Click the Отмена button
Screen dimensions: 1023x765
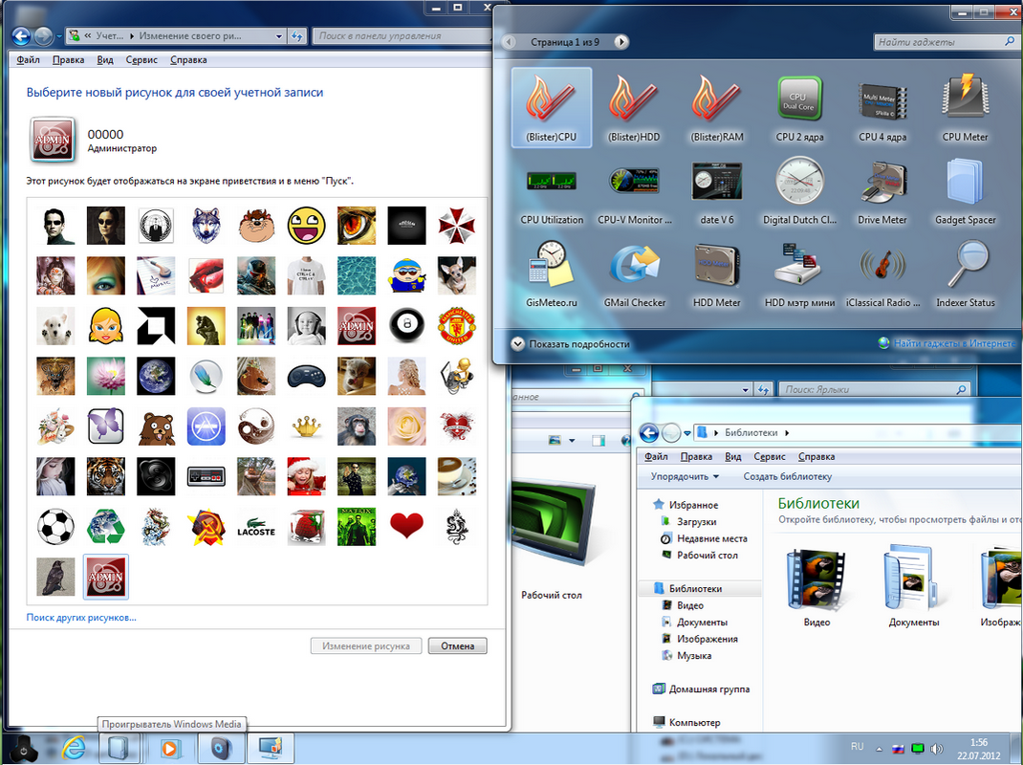(x=457, y=646)
